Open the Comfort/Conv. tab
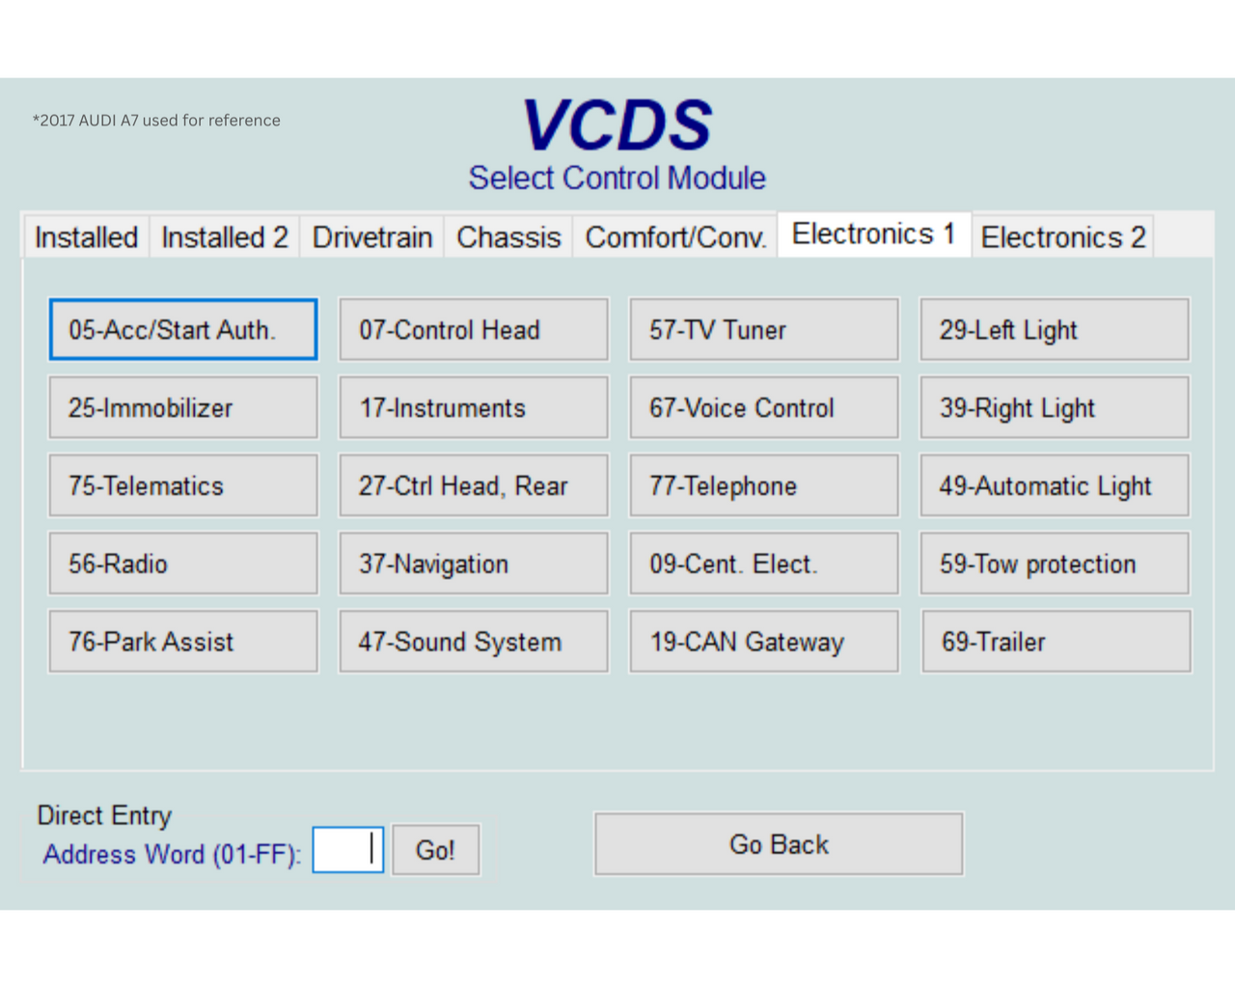The height and width of the screenshot is (988, 1235). [675, 237]
